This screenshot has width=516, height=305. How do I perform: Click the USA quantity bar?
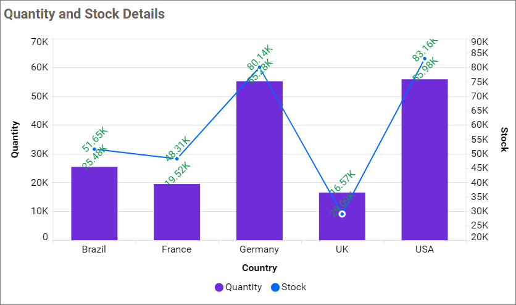(425, 159)
